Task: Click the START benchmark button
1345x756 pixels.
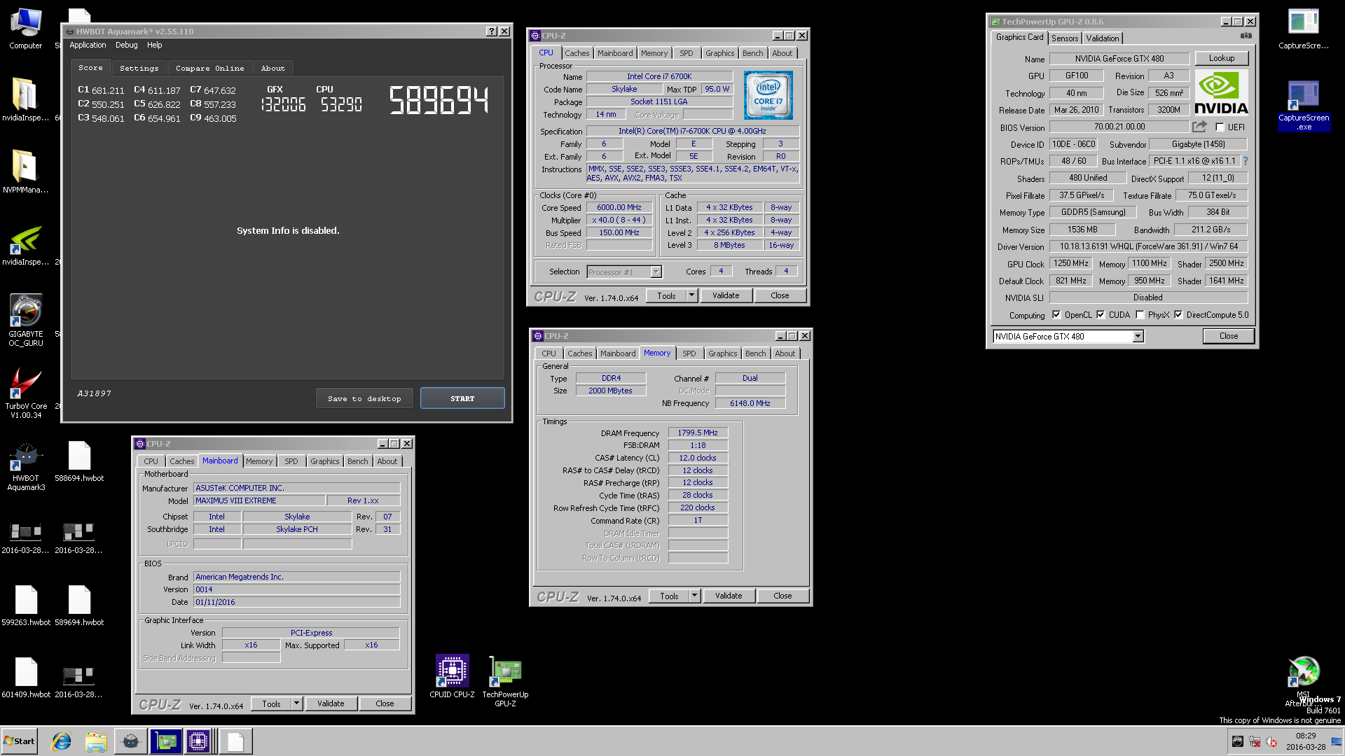Action: pos(462,398)
